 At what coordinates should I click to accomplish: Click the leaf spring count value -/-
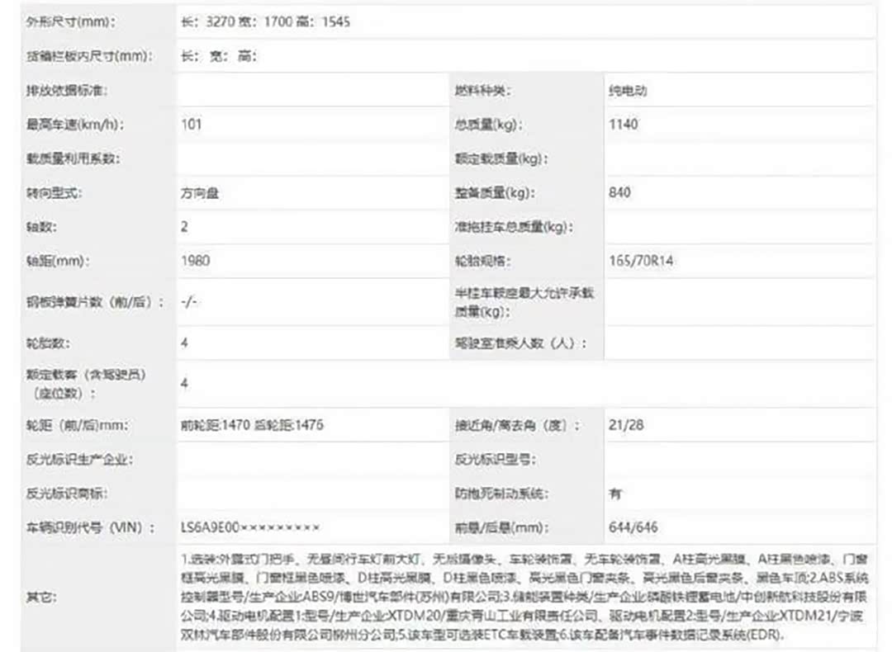pos(189,302)
